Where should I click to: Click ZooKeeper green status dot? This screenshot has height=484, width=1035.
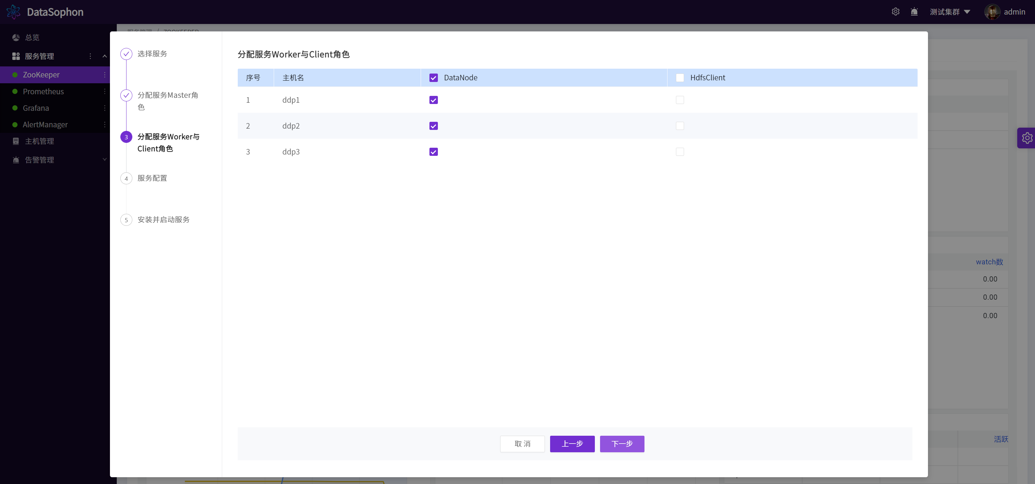(15, 75)
